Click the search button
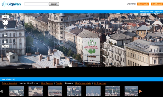 click(54, 4)
